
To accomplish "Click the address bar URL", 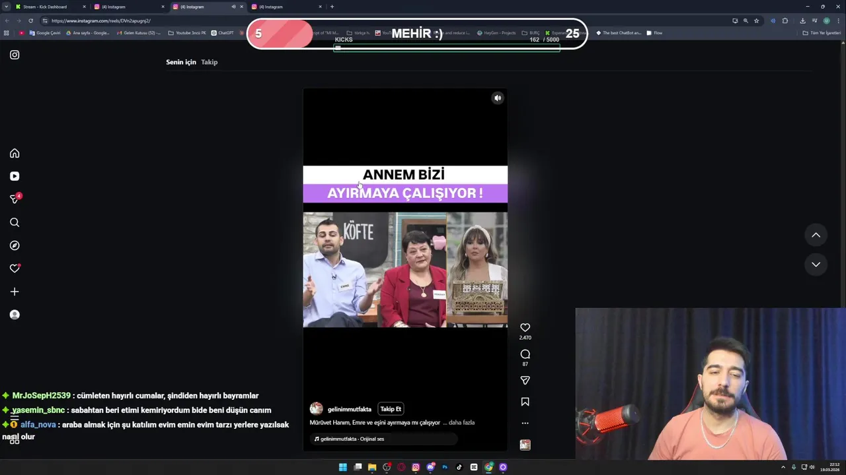I will 101,20.
